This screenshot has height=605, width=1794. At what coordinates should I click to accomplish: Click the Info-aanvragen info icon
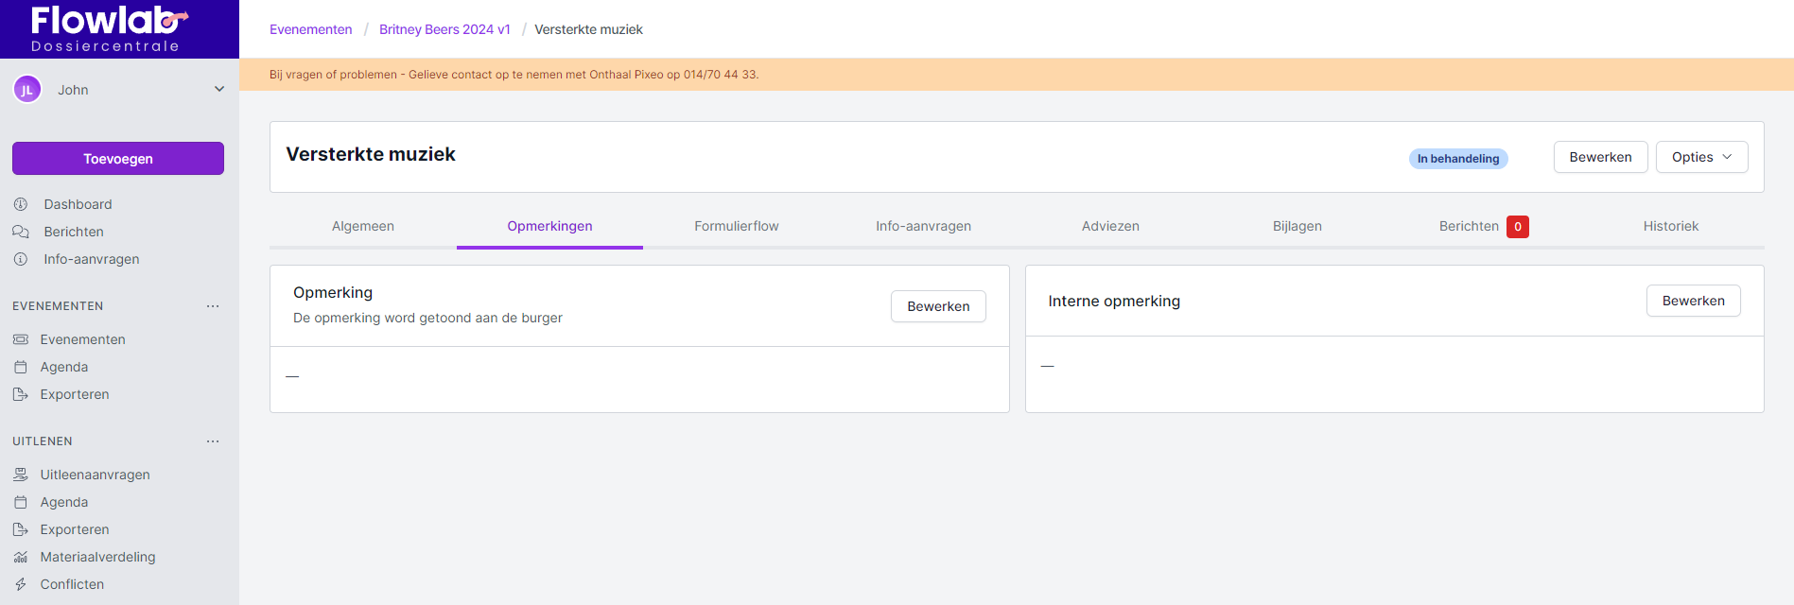click(21, 259)
